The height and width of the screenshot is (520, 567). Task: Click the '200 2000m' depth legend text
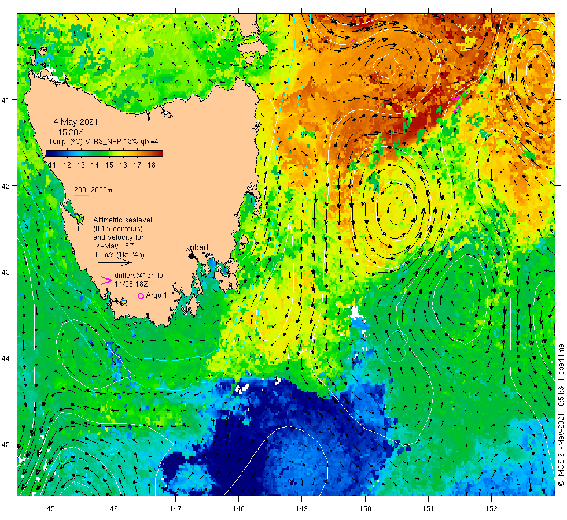click(93, 190)
